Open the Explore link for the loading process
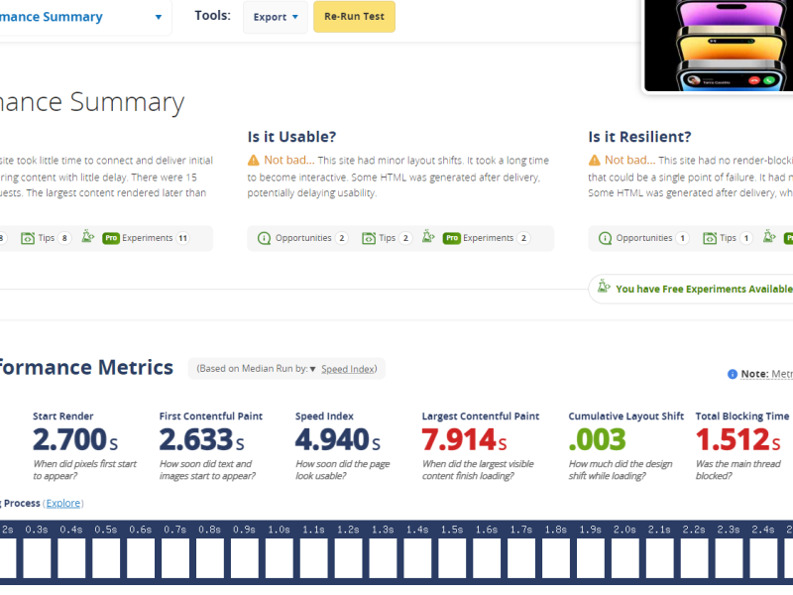 point(63,503)
